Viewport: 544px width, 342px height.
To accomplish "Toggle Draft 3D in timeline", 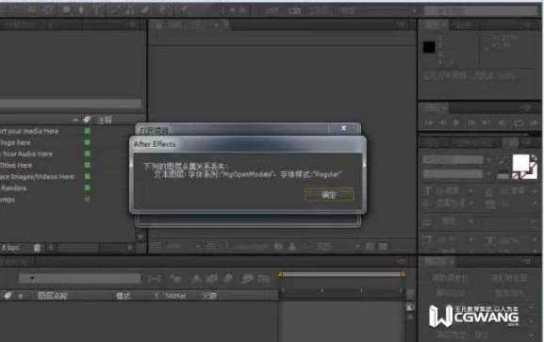I will 176,278.
